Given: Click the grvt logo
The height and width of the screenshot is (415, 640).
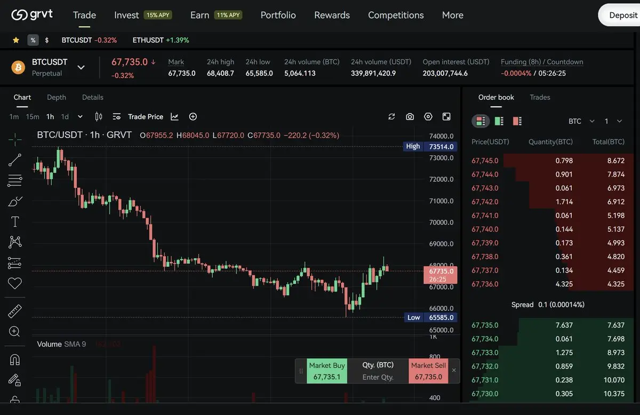Looking at the screenshot, I should coord(32,15).
